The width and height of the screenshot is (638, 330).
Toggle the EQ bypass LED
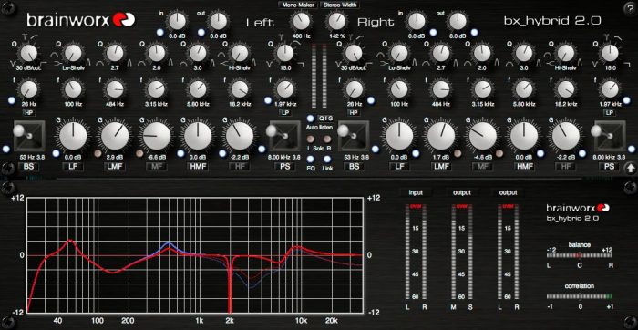(311, 160)
